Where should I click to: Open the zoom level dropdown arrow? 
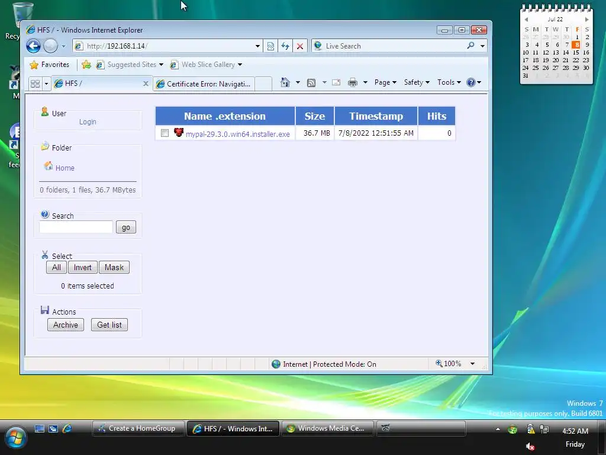point(472,364)
